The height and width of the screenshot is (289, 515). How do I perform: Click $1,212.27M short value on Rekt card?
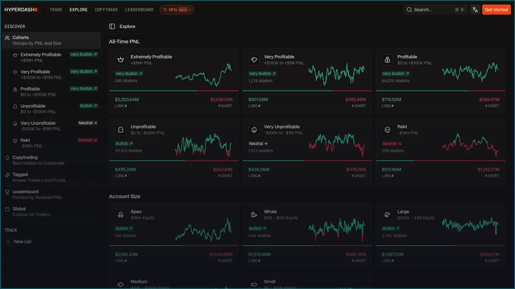coord(488,170)
